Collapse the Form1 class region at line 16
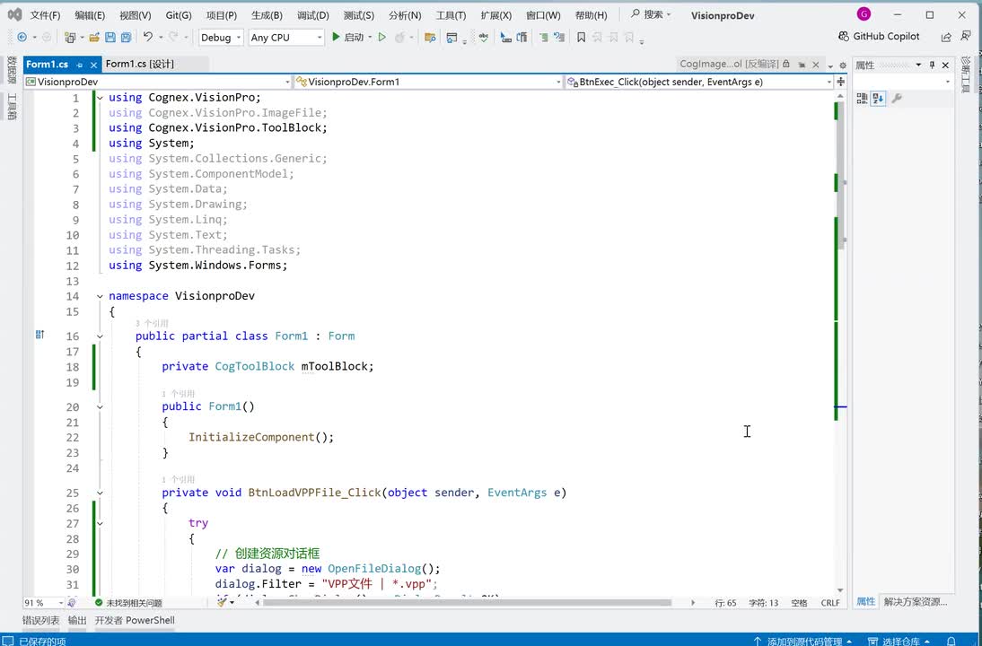Viewport: 982px width, 646px height. (100, 336)
